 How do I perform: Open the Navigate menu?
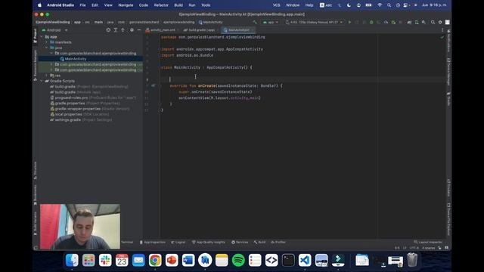[x=126, y=5]
